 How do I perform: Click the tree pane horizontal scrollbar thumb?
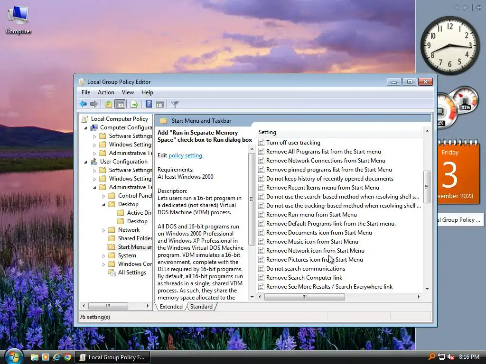click(108, 306)
